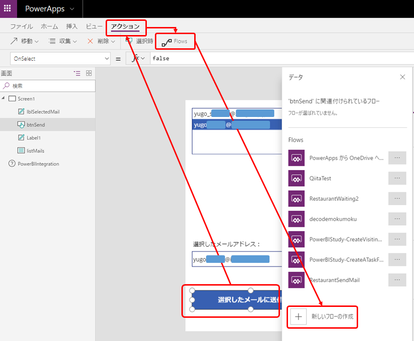Screen dimensions: 414x341
Task: Click the decodemokumoku flow icon
Action: pyautogui.click(x=296, y=219)
